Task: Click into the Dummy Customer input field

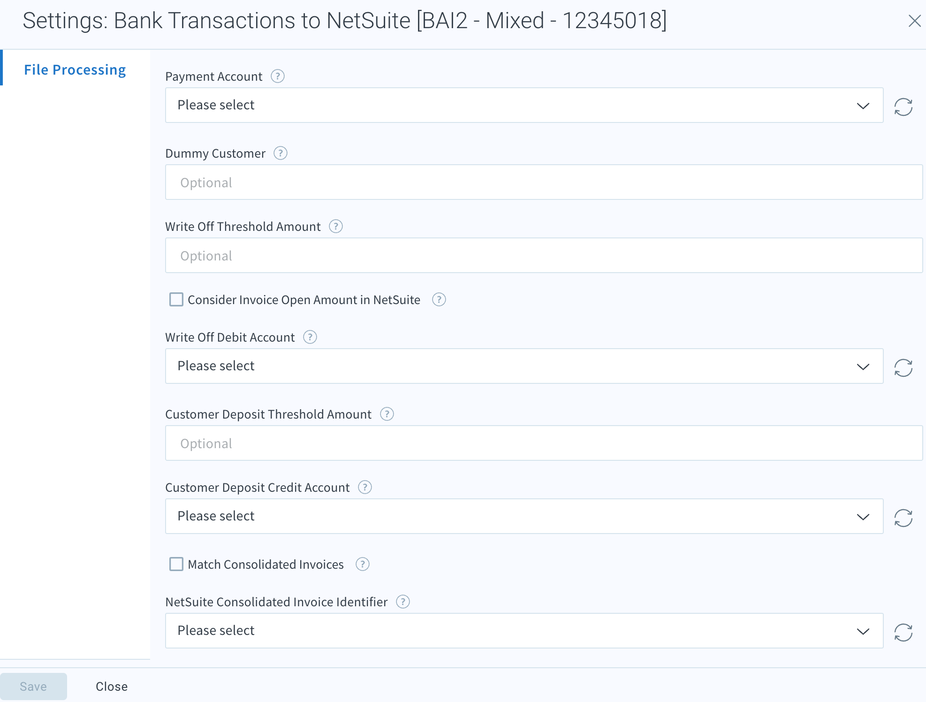Action: [543, 182]
